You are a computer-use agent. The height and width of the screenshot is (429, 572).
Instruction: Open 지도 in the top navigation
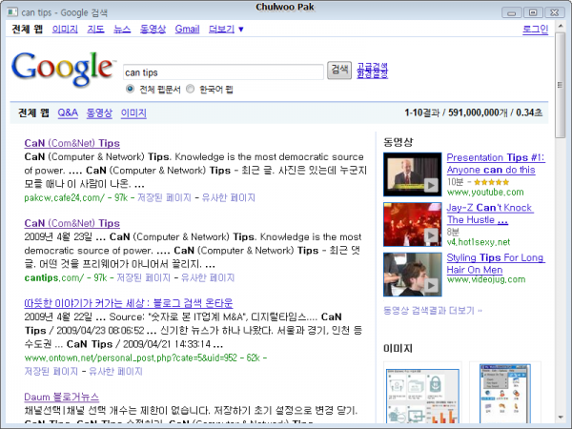tap(95, 29)
